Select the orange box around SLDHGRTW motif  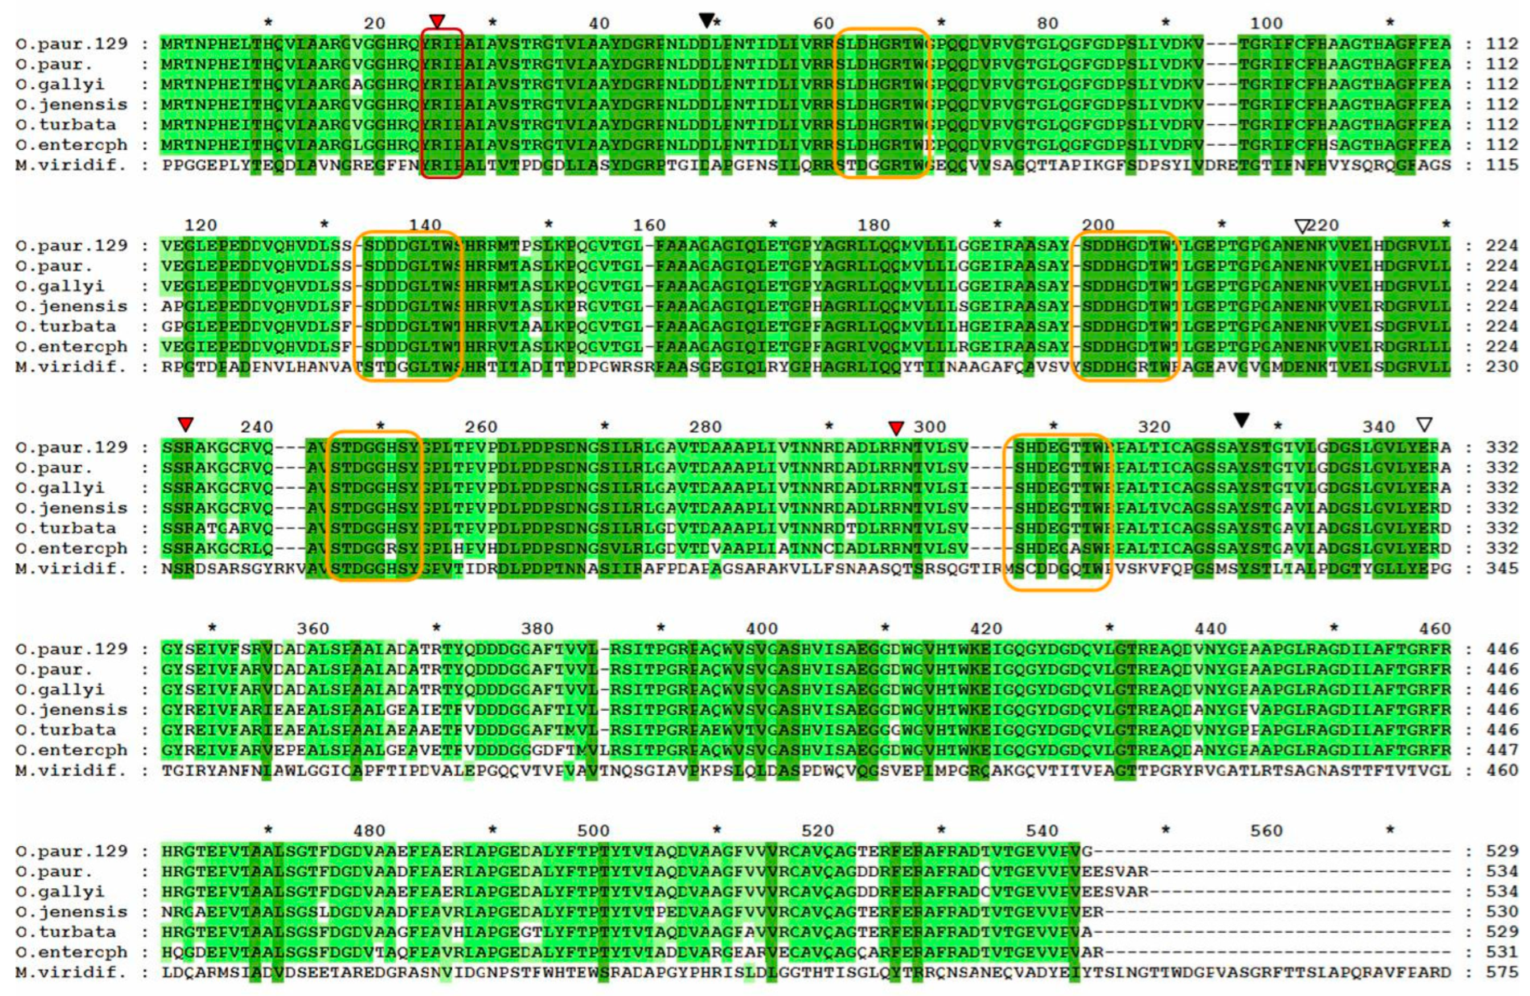883,104
